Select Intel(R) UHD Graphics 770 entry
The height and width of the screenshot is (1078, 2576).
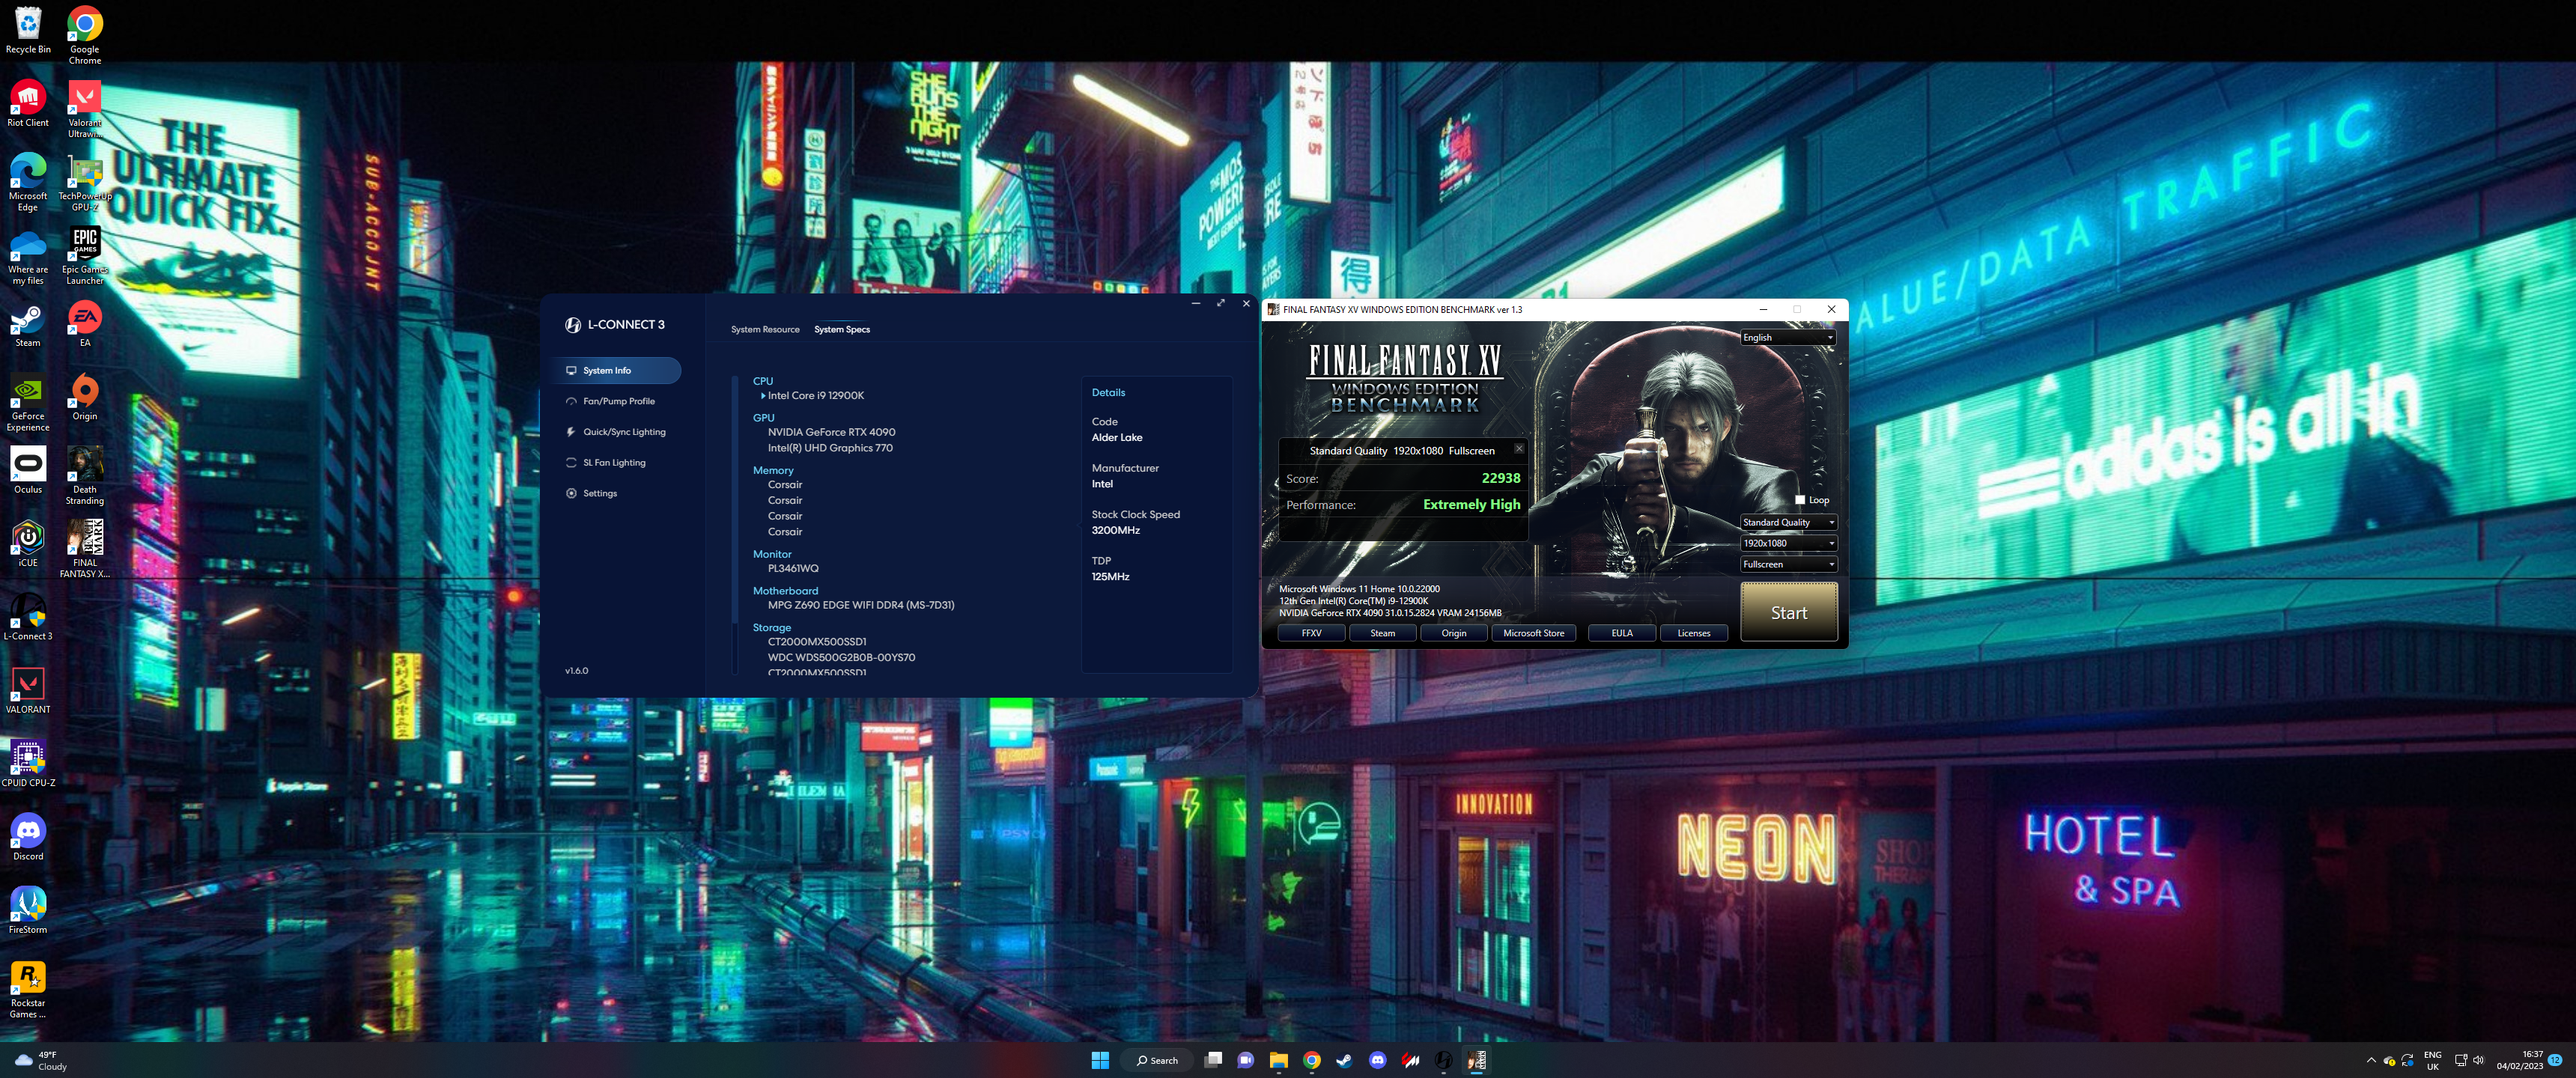coord(830,448)
